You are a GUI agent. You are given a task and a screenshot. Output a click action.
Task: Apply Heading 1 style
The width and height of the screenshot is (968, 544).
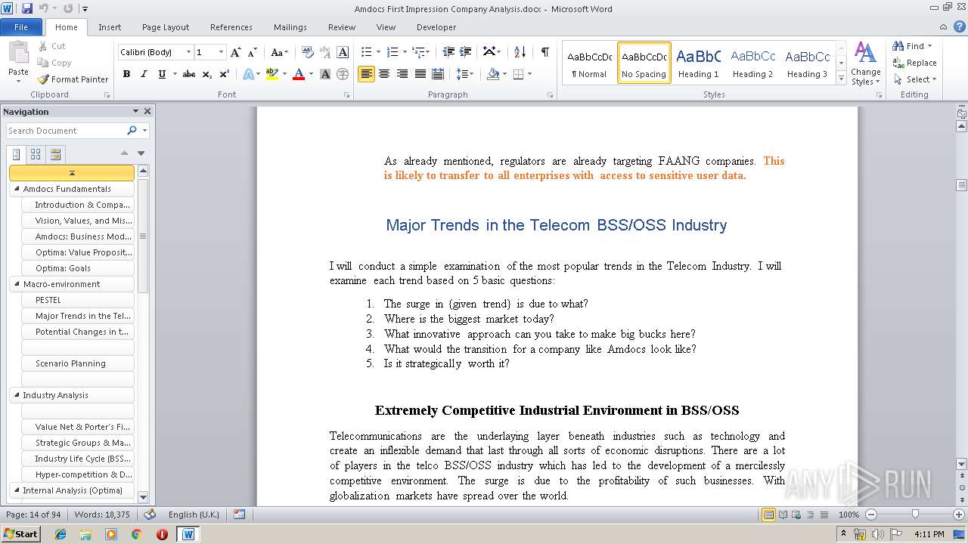(698, 63)
